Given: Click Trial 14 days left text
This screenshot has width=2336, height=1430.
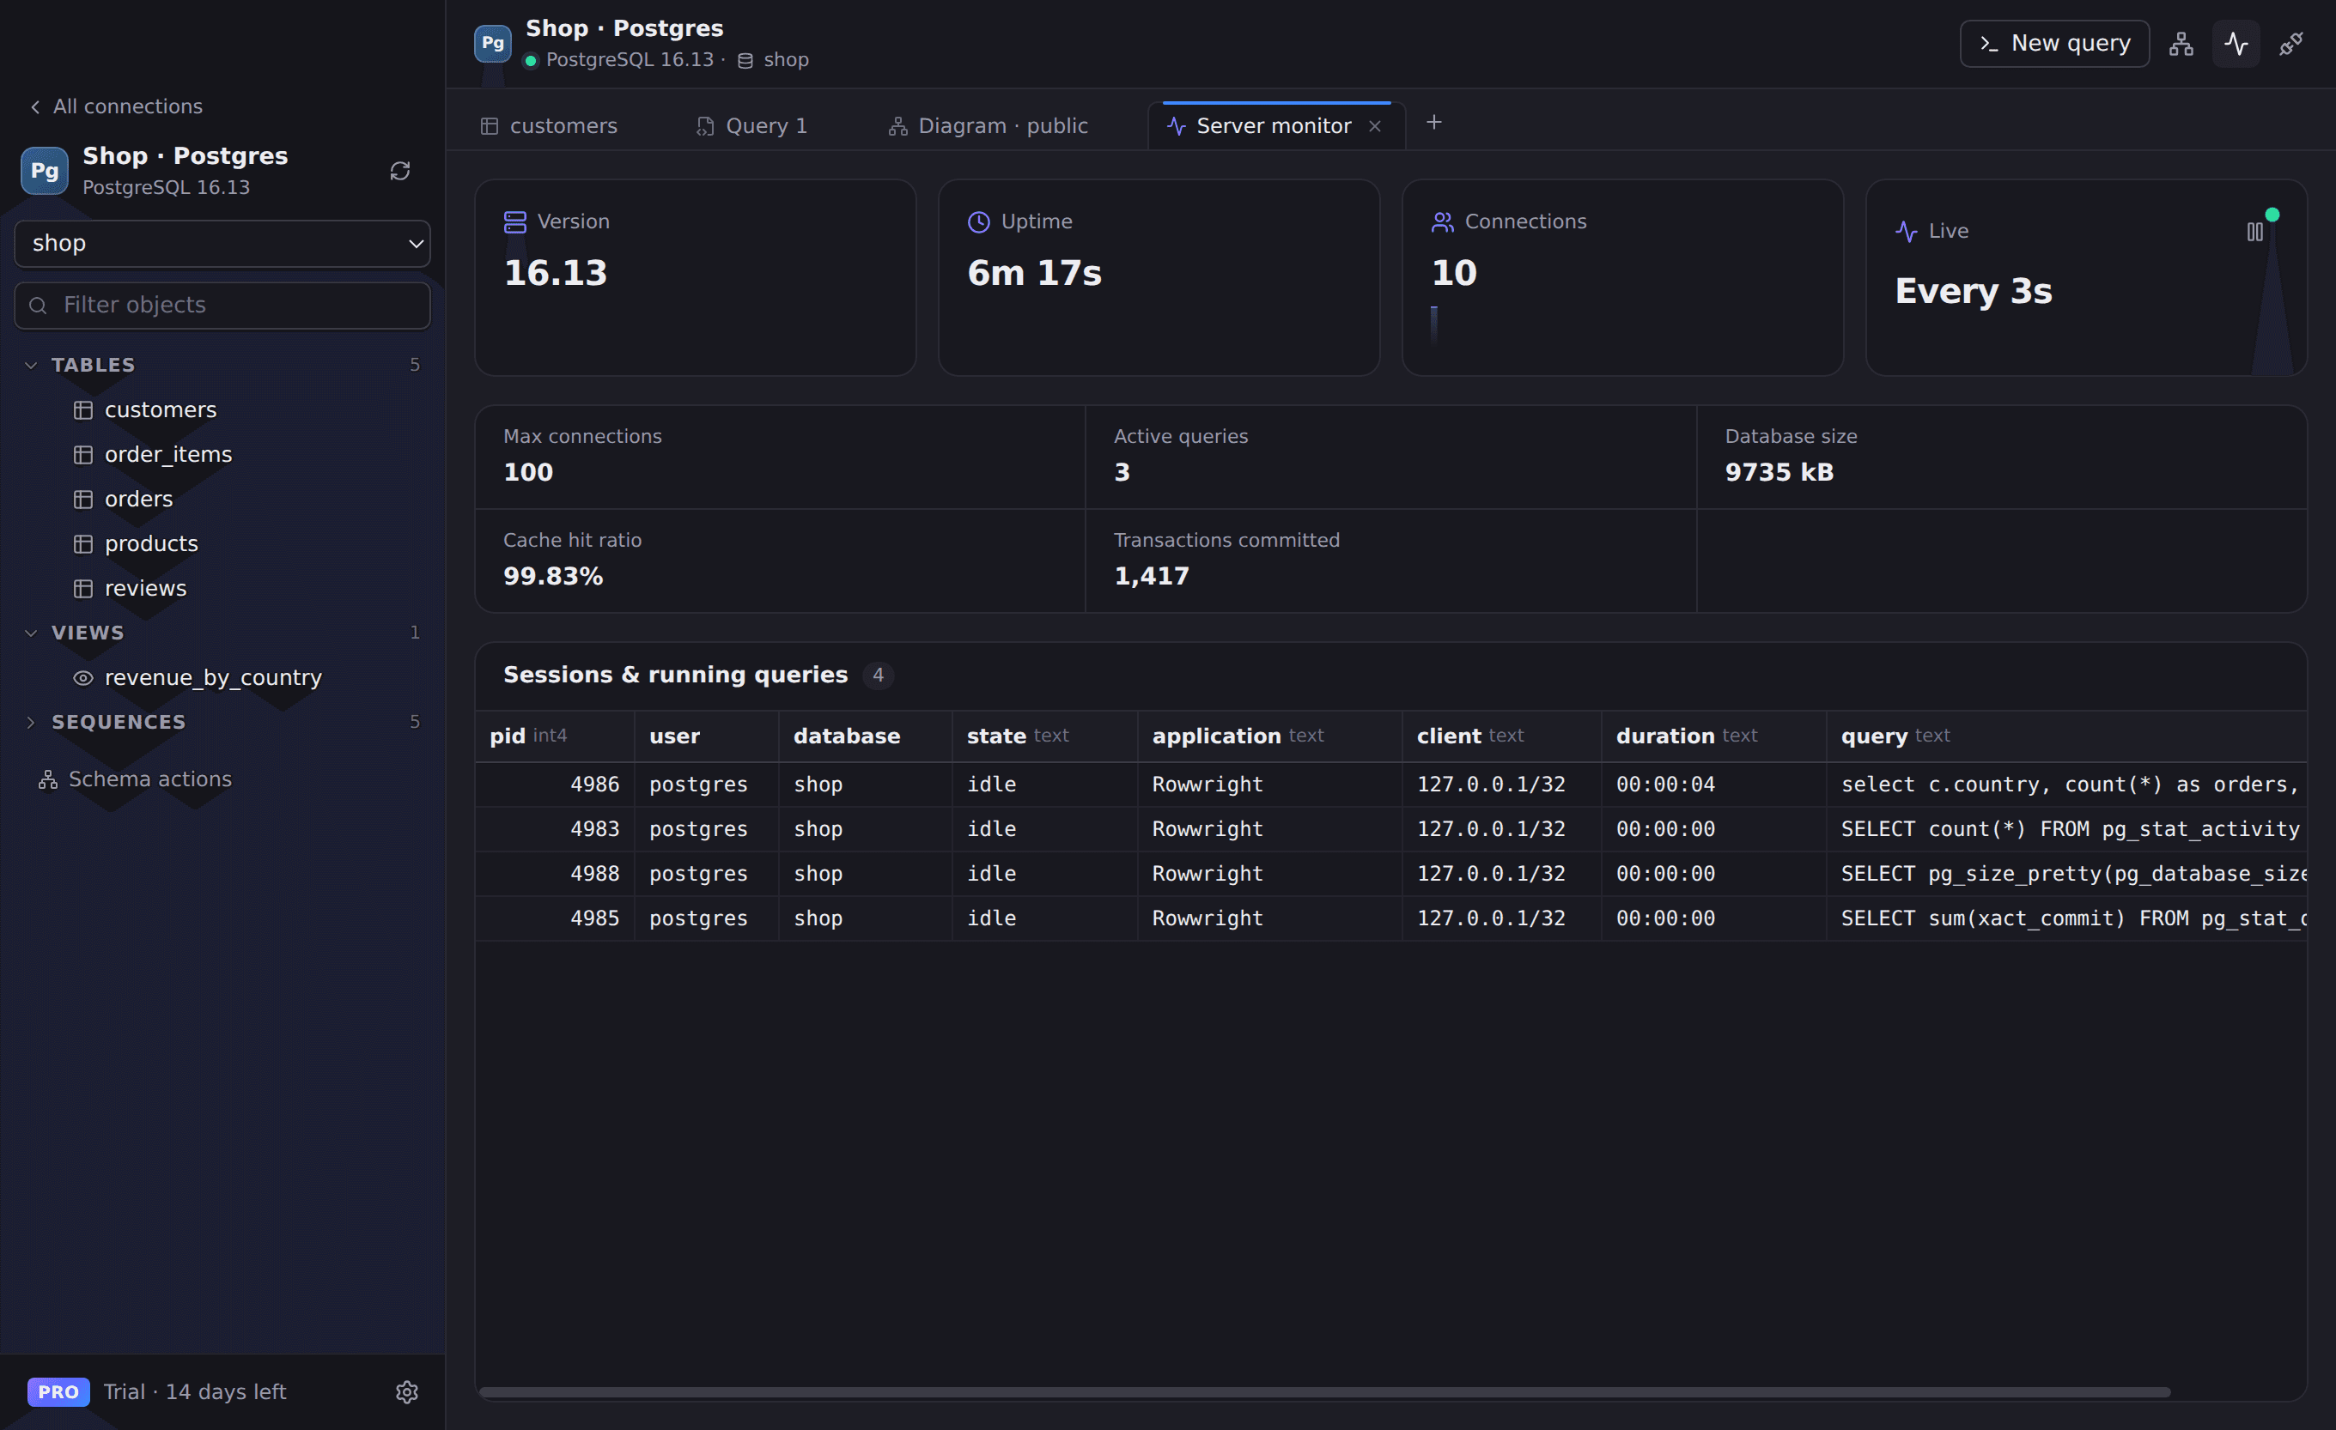Looking at the screenshot, I should coord(194,1391).
